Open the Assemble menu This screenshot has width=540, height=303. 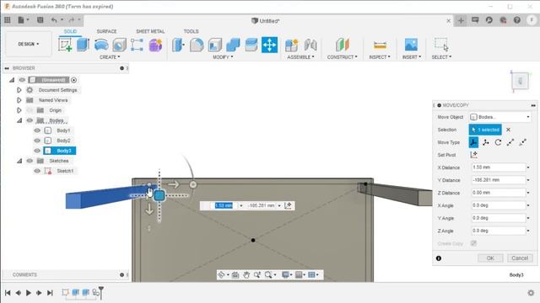point(300,57)
